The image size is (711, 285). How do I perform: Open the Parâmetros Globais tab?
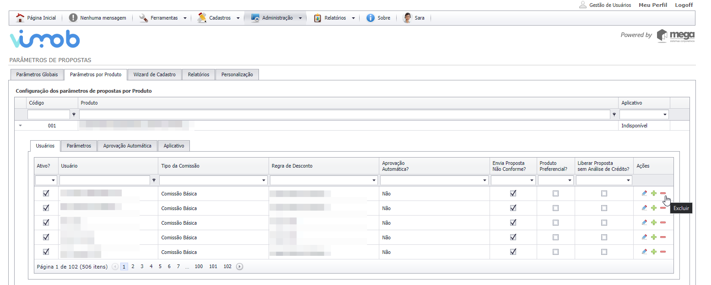click(37, 74)
